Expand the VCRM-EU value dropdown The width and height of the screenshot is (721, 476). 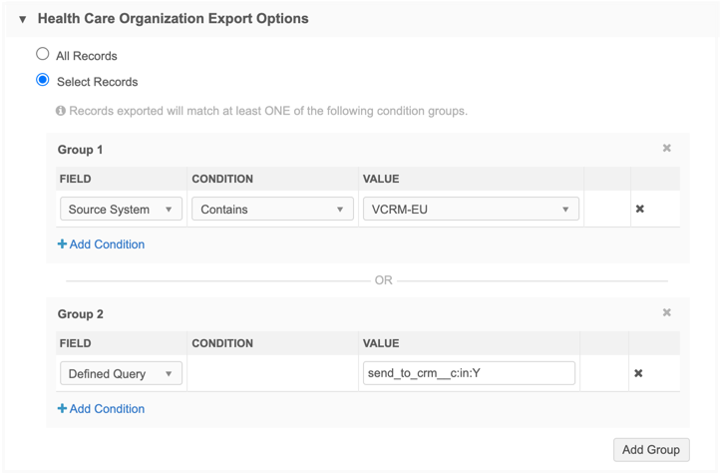469,210
